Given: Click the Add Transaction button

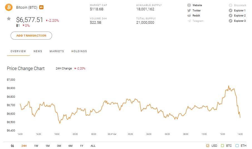Looking at the screenshot, I should pyautogui.click(x=31, y=36).
